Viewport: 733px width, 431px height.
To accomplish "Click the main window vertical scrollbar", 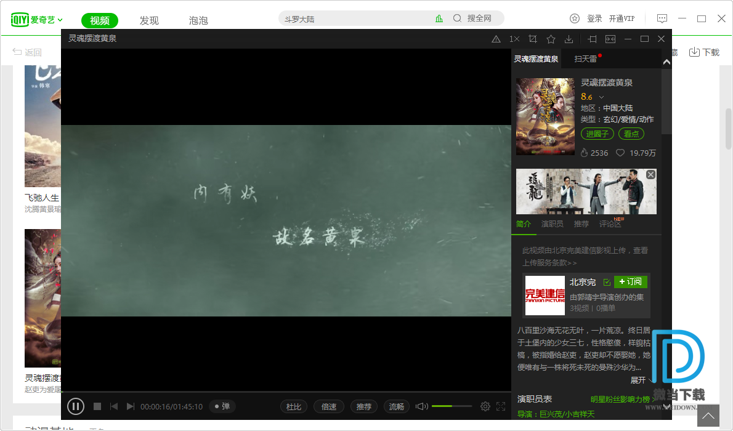I will [x=728, y=129].
